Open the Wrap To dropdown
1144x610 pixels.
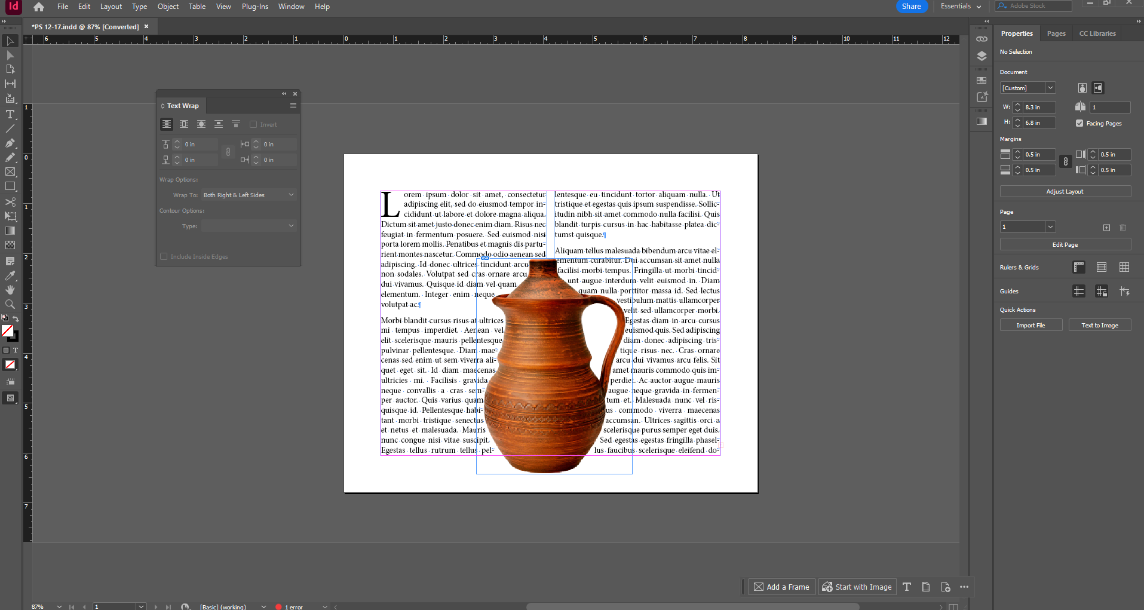(x=249, y=195)
